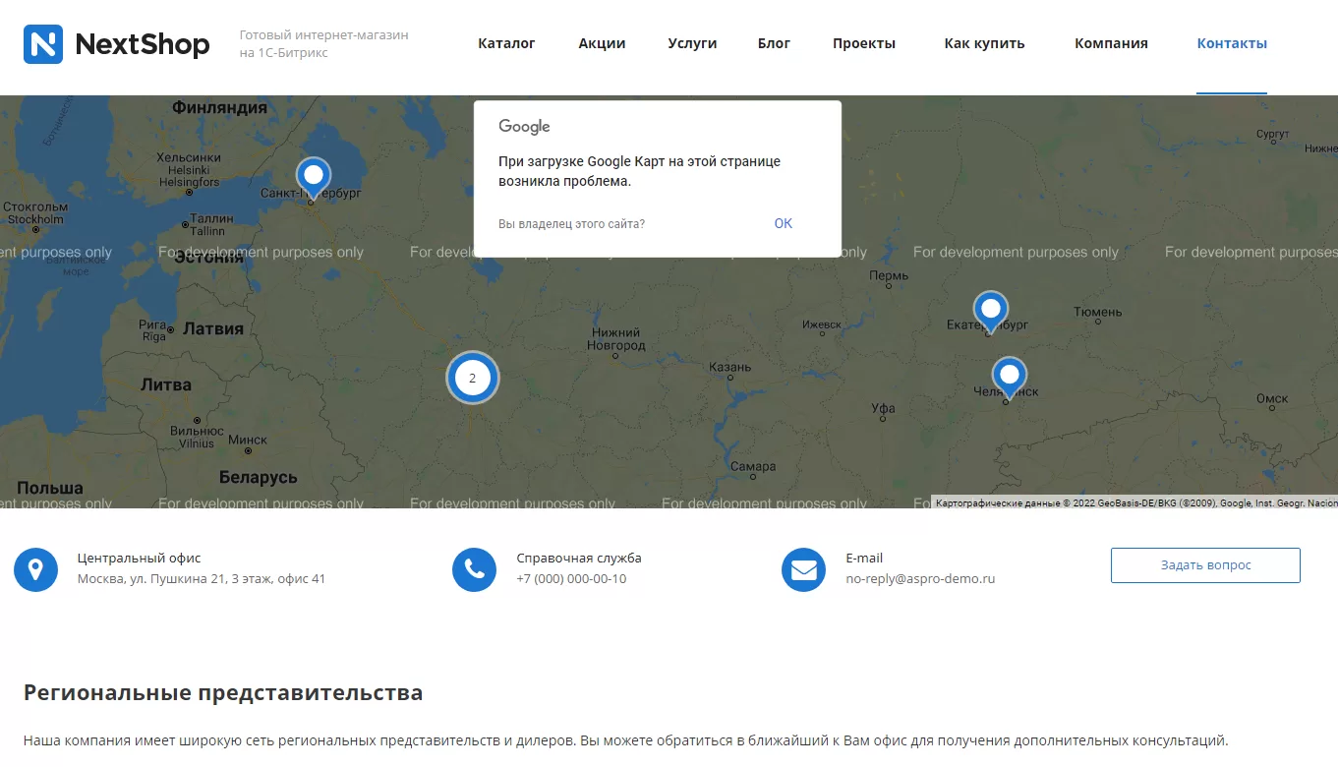The width and height of the screenshot is (1338, 767).
Task: Open the Блог page
Action: click(x=774, y=43)
